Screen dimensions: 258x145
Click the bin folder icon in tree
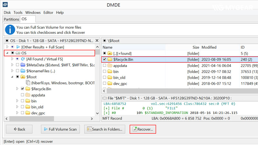coord(28,101)
